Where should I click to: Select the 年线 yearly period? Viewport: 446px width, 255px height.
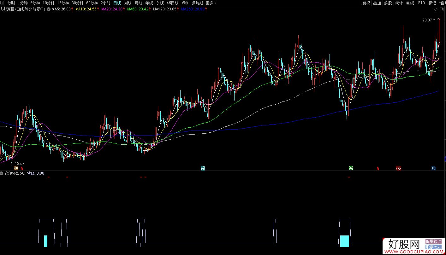click(x=149, y=3)
